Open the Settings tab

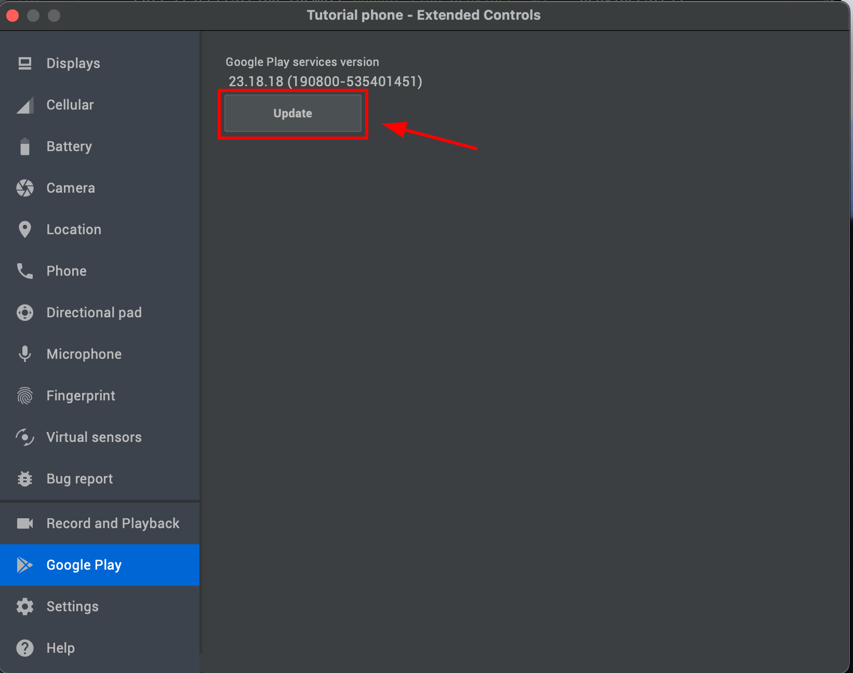click(x=72, y=607)
